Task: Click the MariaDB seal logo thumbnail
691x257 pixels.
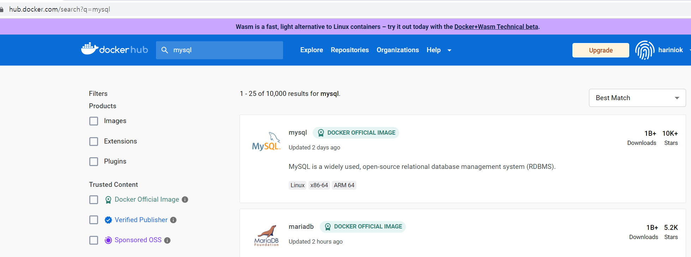Action: (266, 235)
